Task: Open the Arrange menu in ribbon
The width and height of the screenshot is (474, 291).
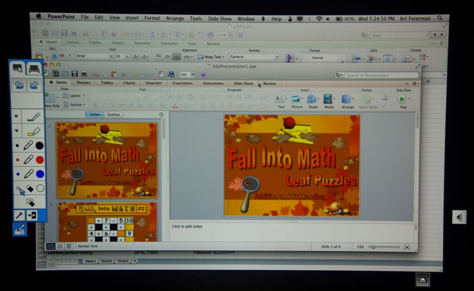Action: tap(347, 102)
